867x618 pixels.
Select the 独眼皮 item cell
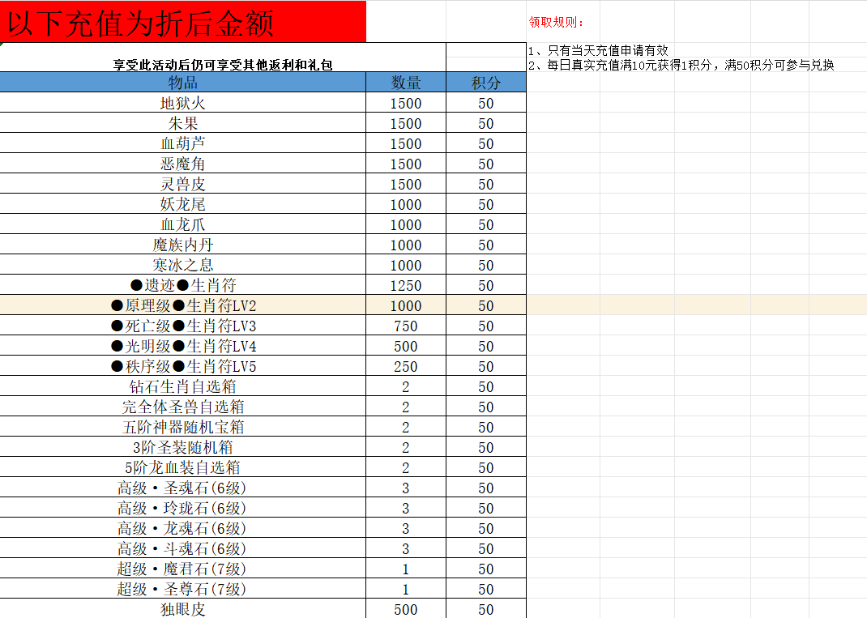click(x=182, y=608)
